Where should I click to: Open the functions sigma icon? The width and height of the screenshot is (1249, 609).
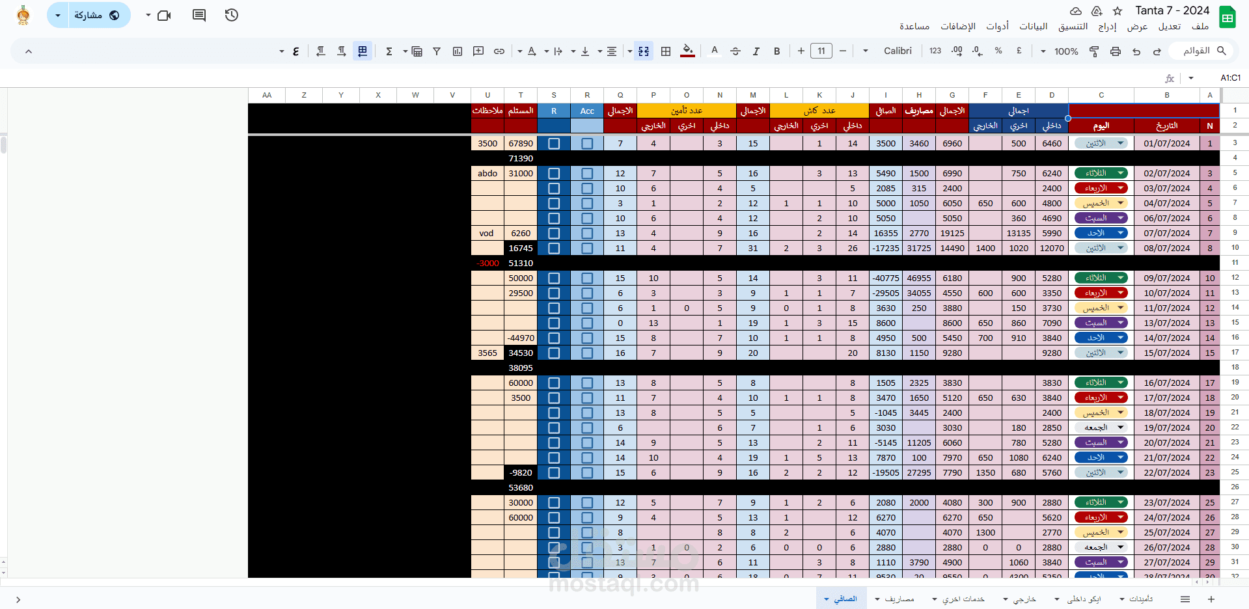pos(389,51)
